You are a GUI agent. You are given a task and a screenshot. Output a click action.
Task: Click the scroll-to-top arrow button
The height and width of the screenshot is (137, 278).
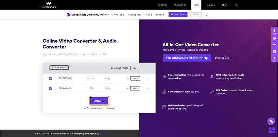272,130
